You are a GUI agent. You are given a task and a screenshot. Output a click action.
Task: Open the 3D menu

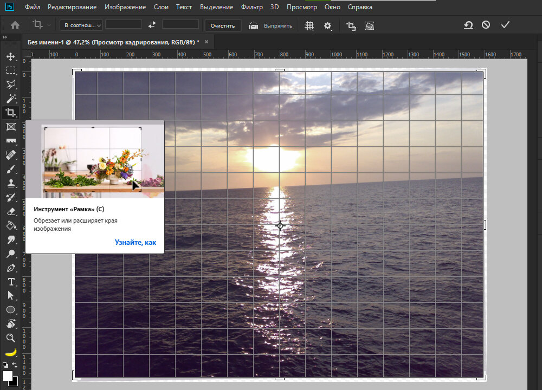pyautogui.click(x=274, y=7)
